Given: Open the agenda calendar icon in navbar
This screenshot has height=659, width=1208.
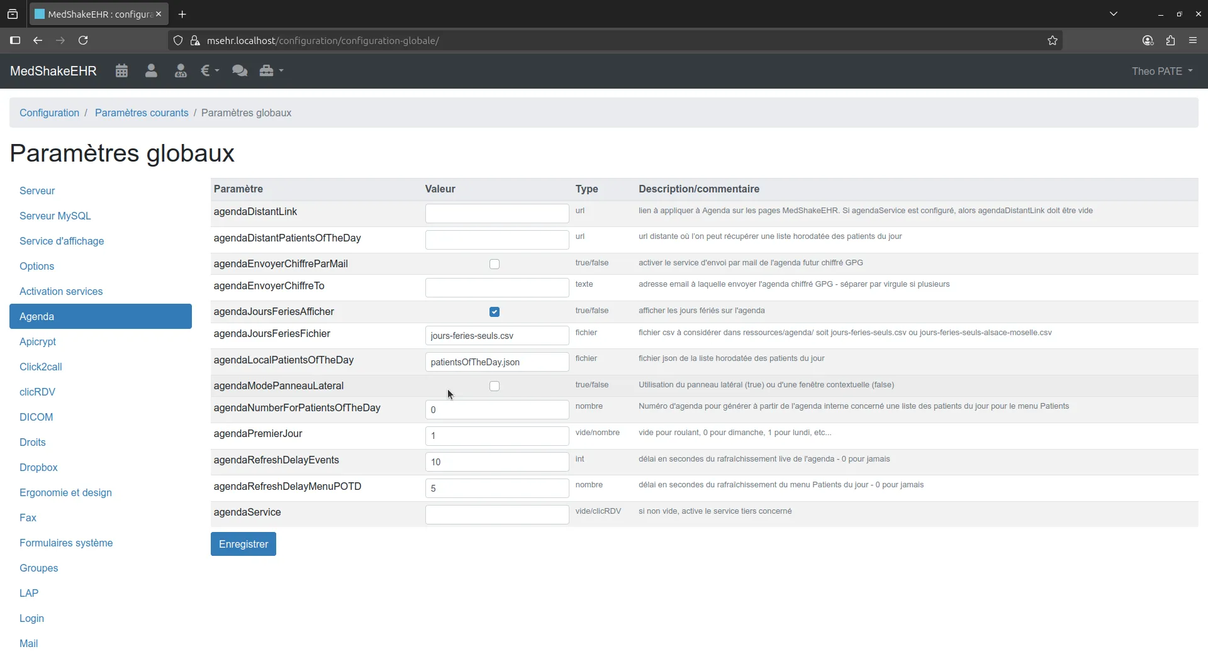Looking at the screenshot, I should 121,71.
